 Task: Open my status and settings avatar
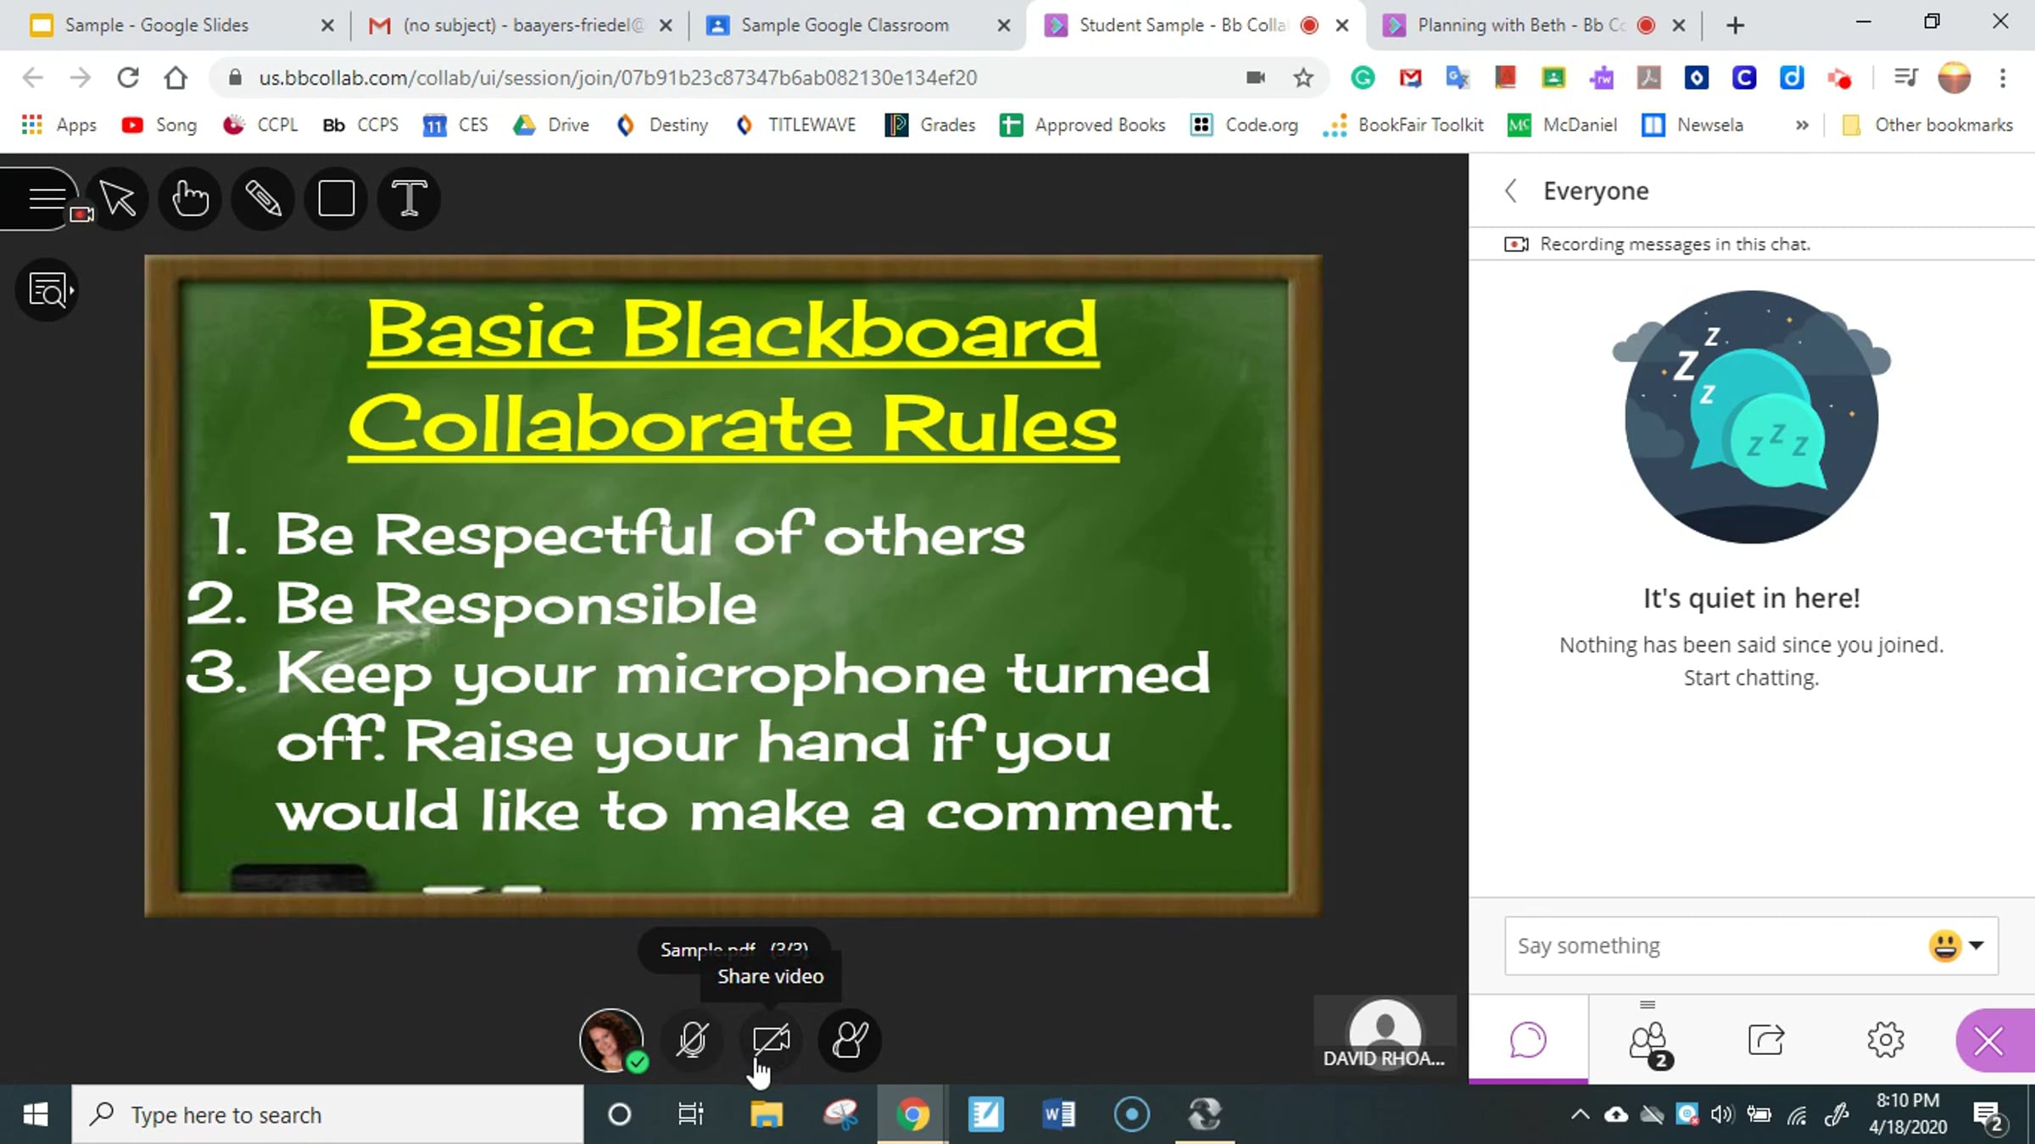(x=611, y=1040)
